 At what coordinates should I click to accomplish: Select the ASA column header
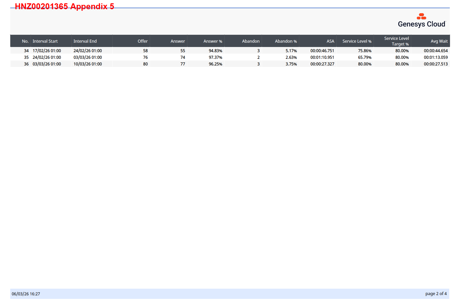coord(330,41)
